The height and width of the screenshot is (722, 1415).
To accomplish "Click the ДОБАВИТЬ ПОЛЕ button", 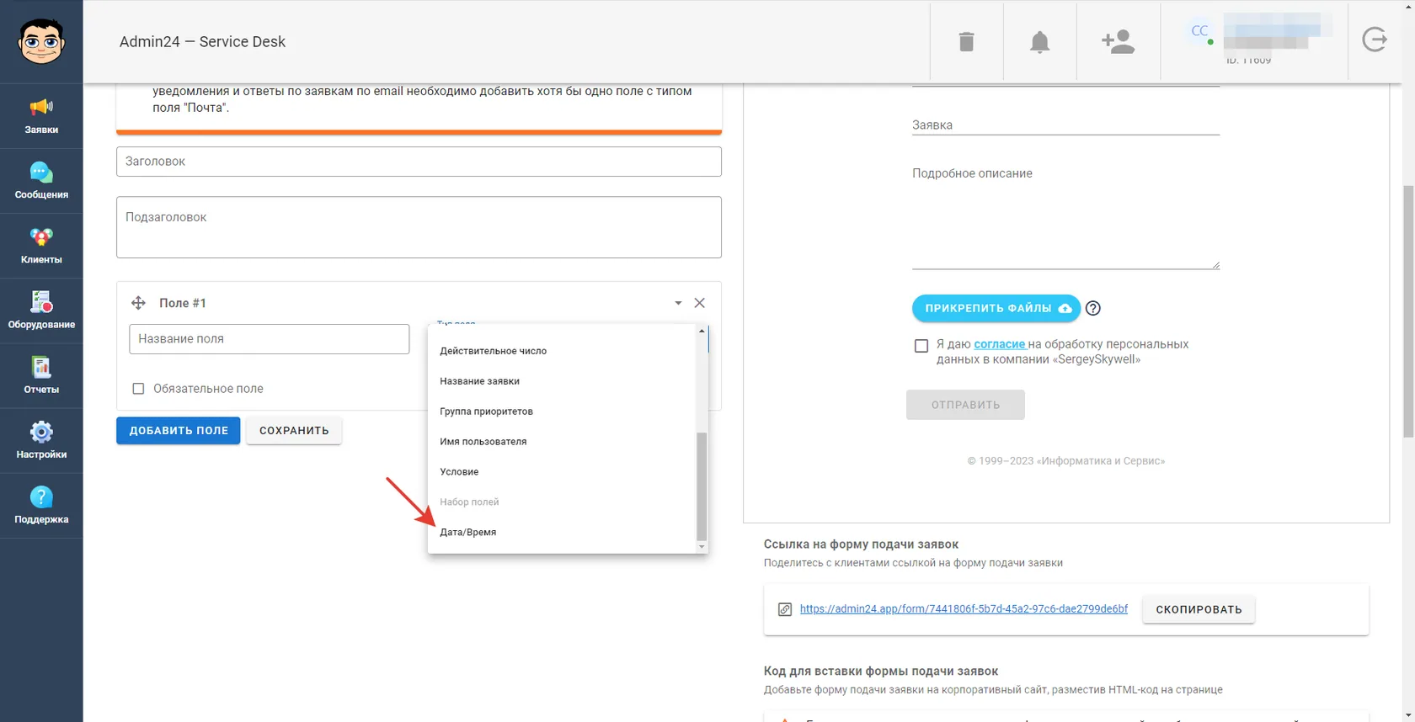I will coord(179,430).
